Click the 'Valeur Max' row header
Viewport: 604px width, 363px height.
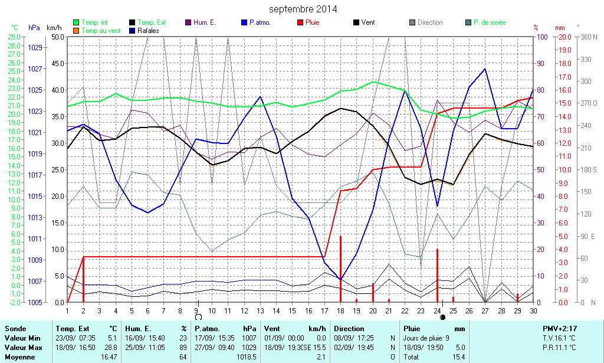(x=23, y=348)
